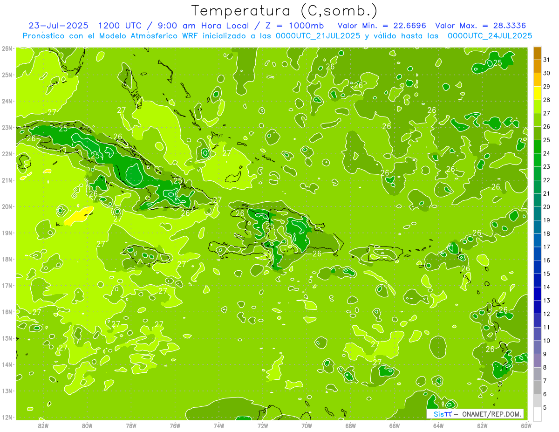Click the "1200 UTC" time text

coord(120,25)
